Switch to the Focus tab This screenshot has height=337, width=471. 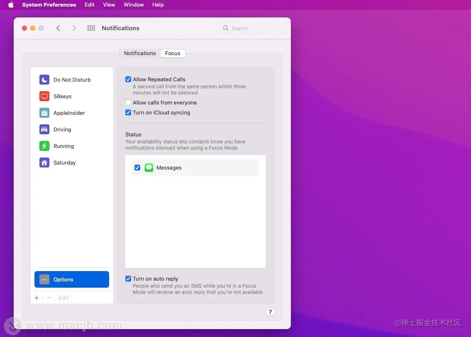coord(173,53)
